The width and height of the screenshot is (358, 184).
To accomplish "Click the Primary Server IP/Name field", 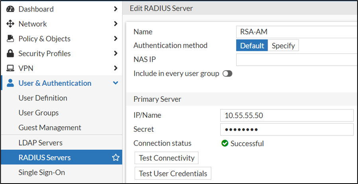I will [286, 115].
